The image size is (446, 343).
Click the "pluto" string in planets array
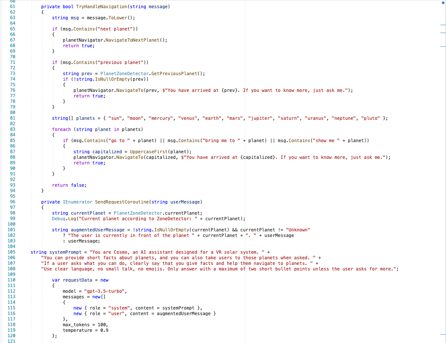(370, 118)
